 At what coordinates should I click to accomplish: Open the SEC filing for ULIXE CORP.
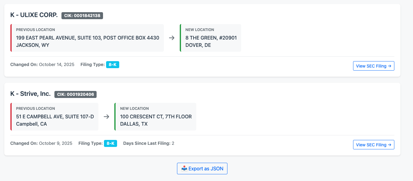[374, 66]
